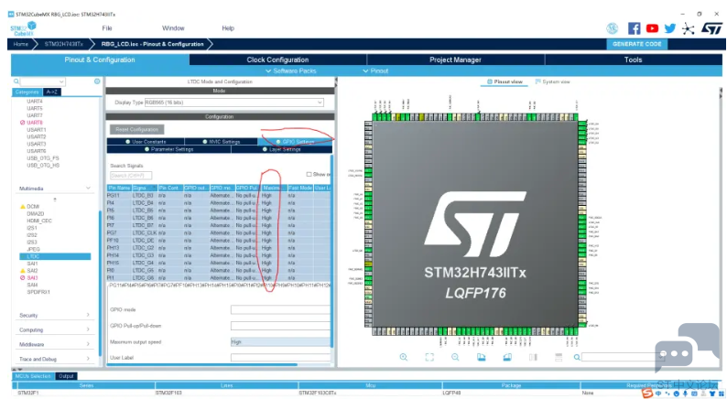This screenshot has height=399, width=727.
Task: Switch to Tools tab
Action: pyautogui.click(x=633, y=59)
